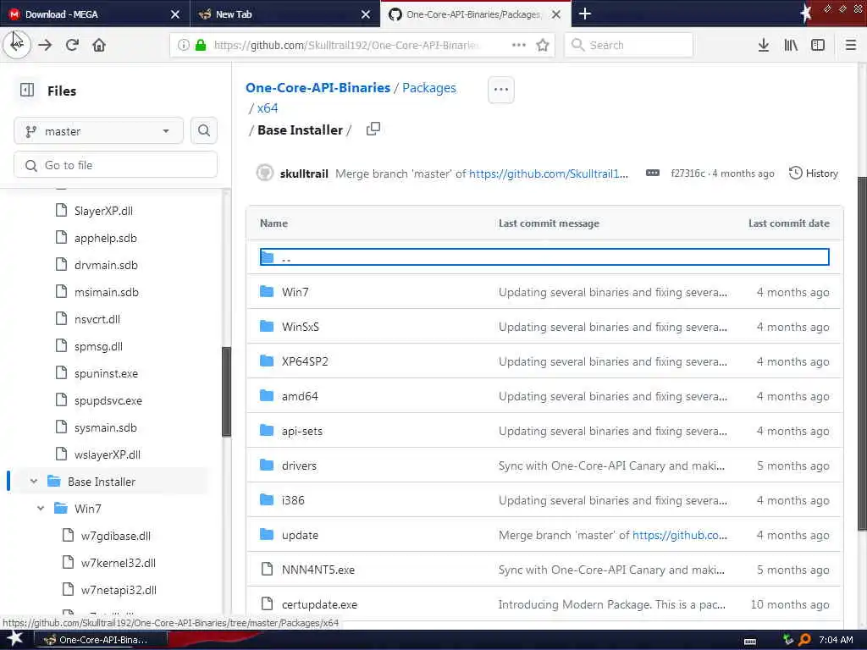Show site information icon in address bar
867x650 pixels.
pos(184,45)
